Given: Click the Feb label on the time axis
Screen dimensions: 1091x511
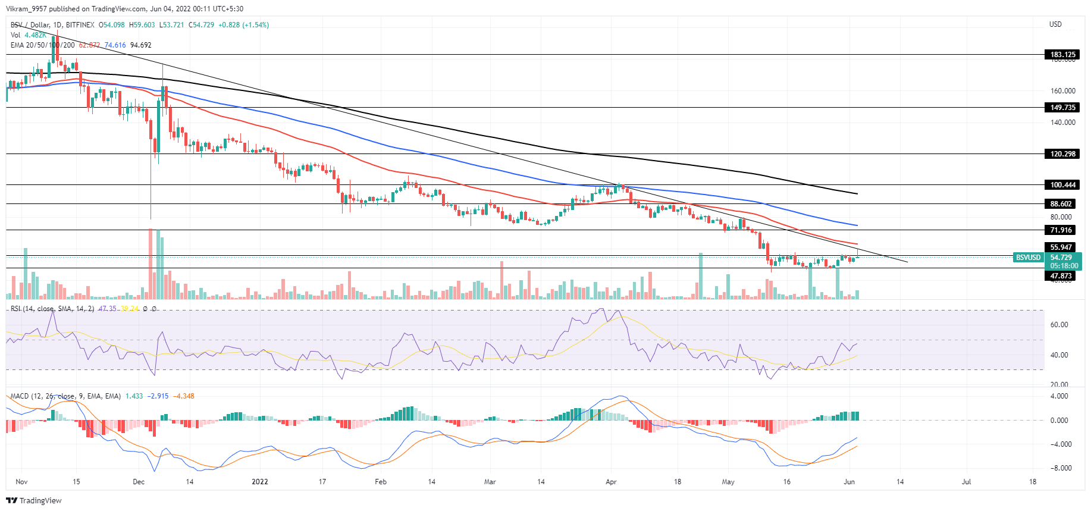Looking at the screenshot, I should 381,482.
